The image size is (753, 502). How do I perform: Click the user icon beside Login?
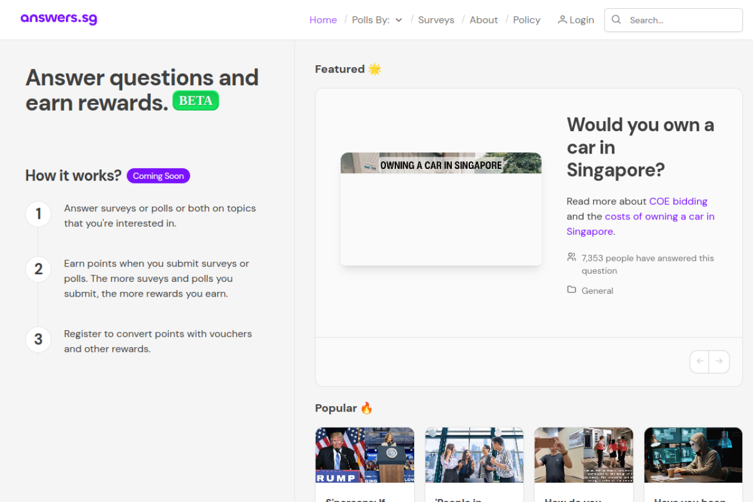click(x=562, y=19)
